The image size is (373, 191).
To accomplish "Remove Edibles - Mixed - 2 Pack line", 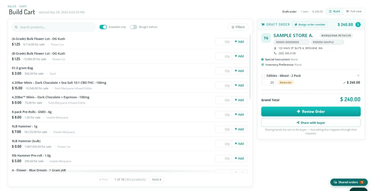I will (x=358, y=76).
